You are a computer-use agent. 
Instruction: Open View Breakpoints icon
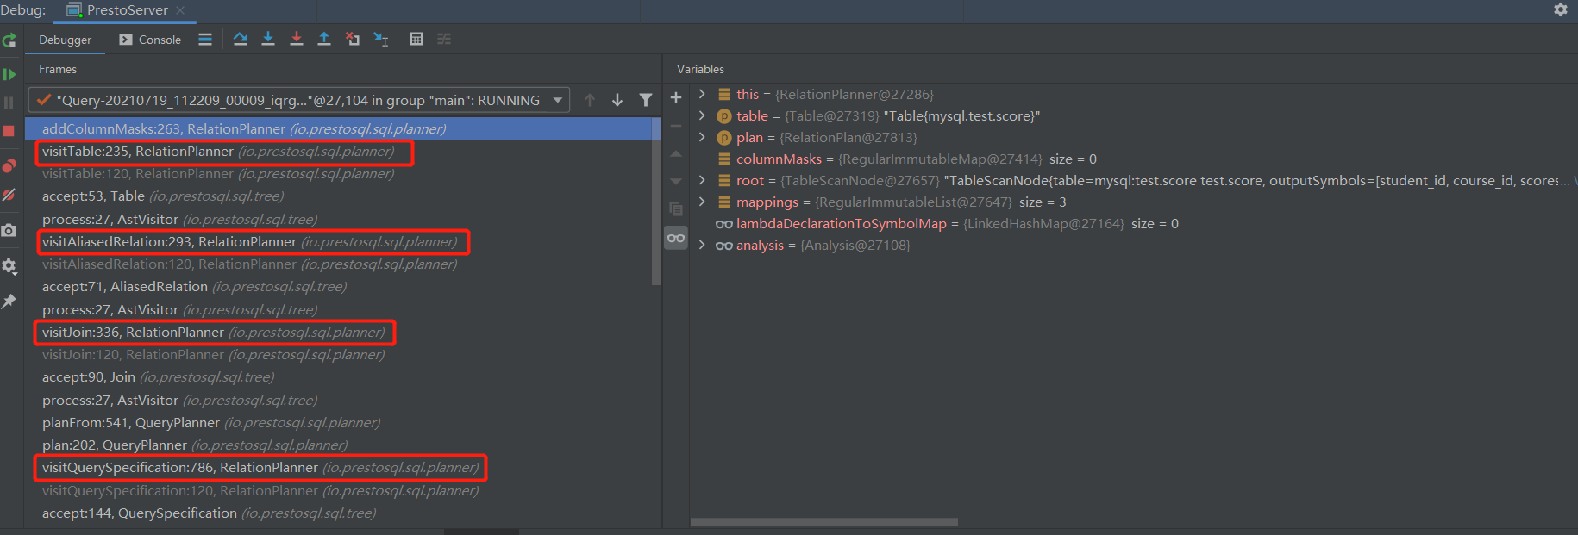coord(9,165)
